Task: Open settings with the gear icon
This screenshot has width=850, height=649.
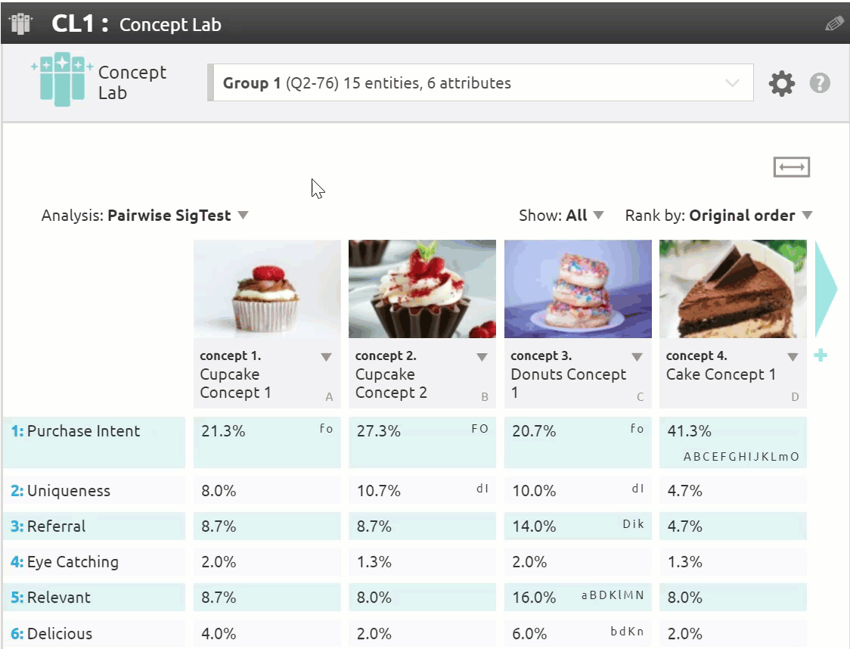Action: click(x=781, y=83)
